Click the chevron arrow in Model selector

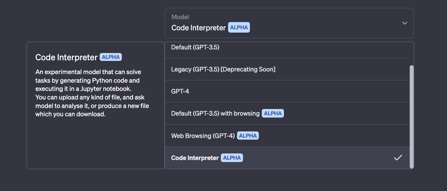click(404, 23)
